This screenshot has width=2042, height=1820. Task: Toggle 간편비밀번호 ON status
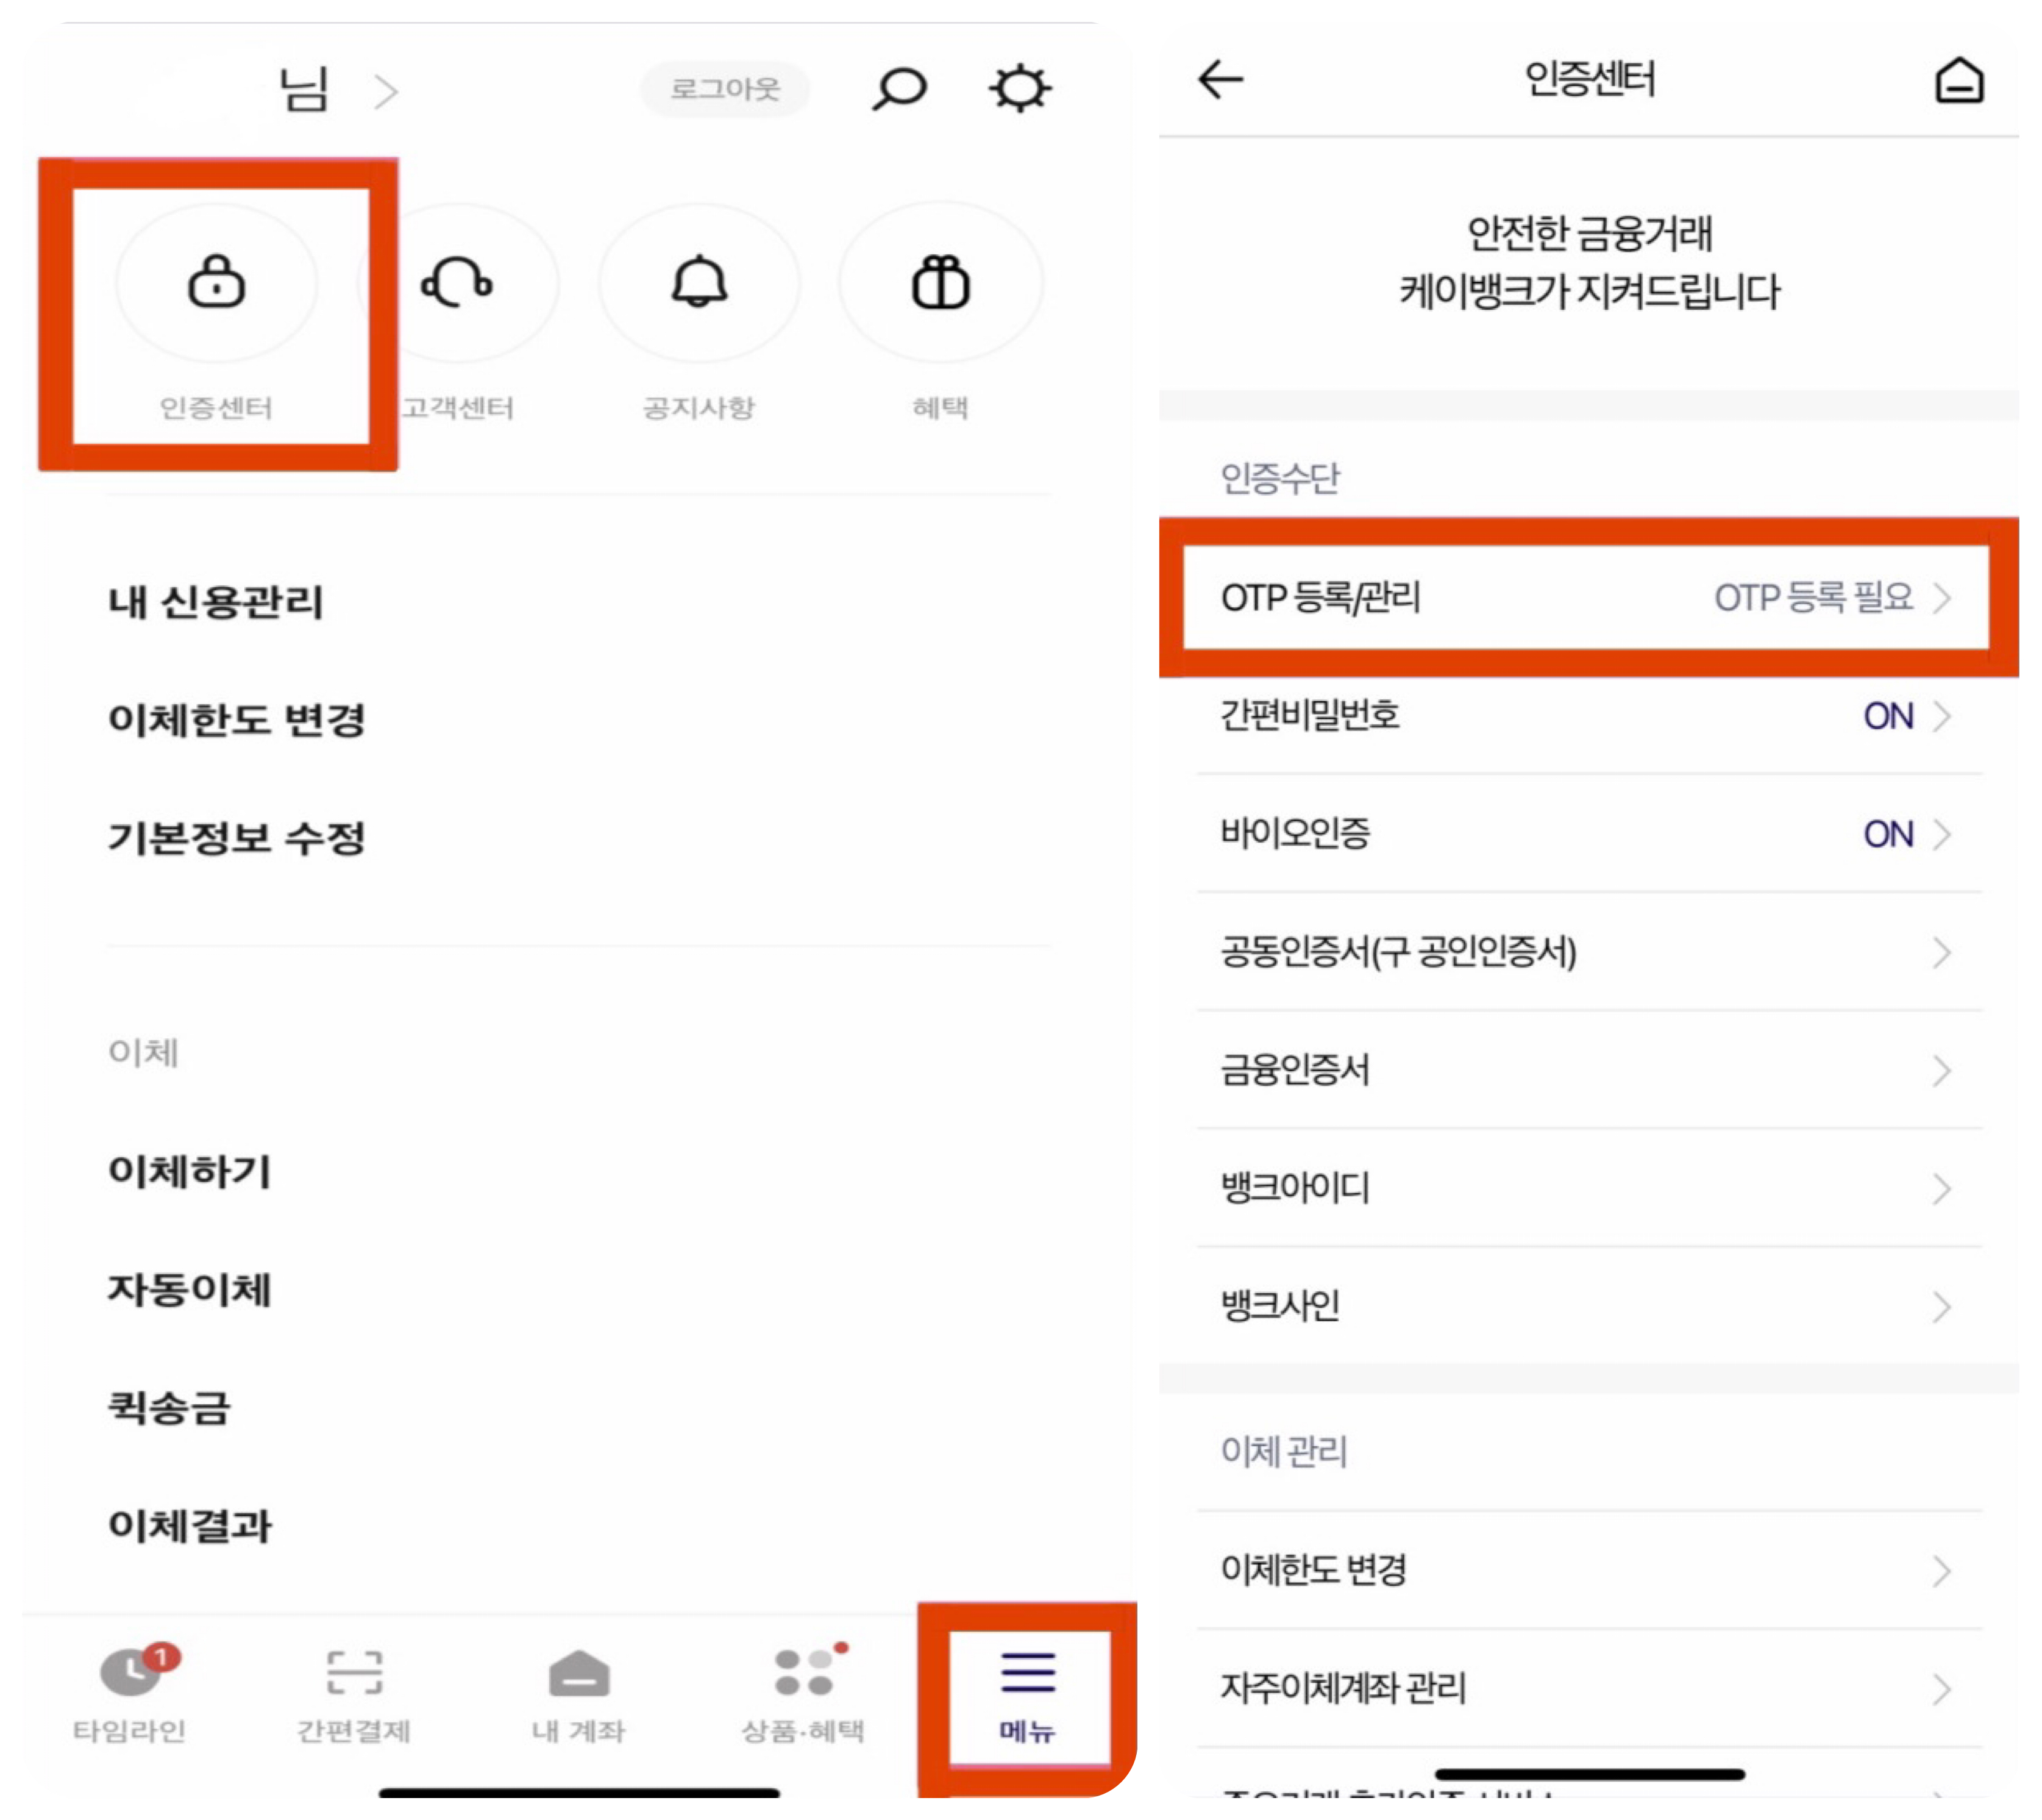pyautogui.click(x=1888, y=716)
